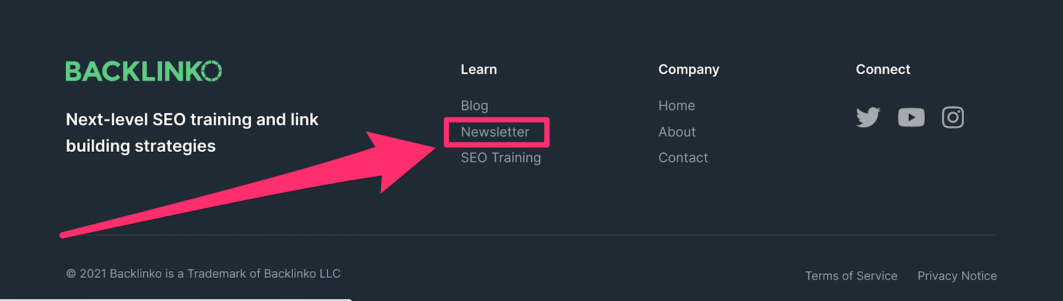Click the Learn column heading

pyautogui.click(x=478, y=70)
